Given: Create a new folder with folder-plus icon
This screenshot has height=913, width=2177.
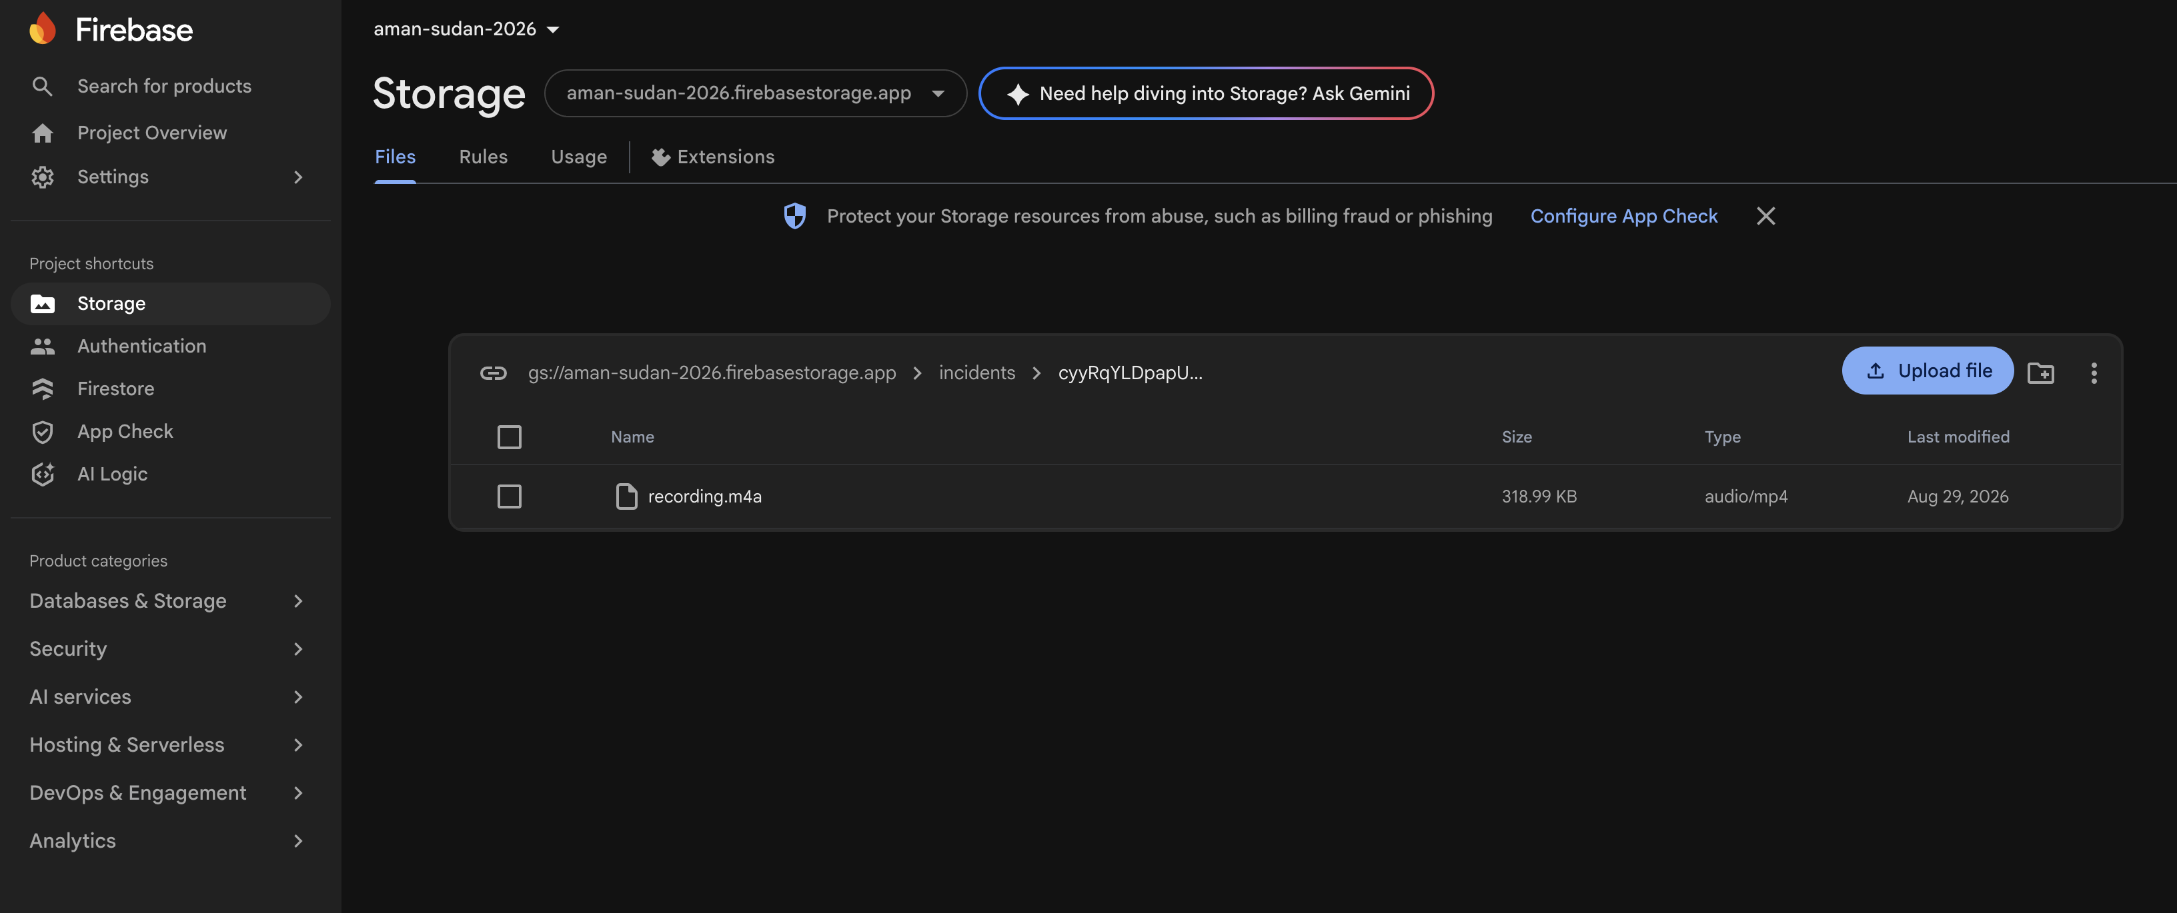Looking at the screenshot, I should pyautogui.click(x=2041, y=373).
